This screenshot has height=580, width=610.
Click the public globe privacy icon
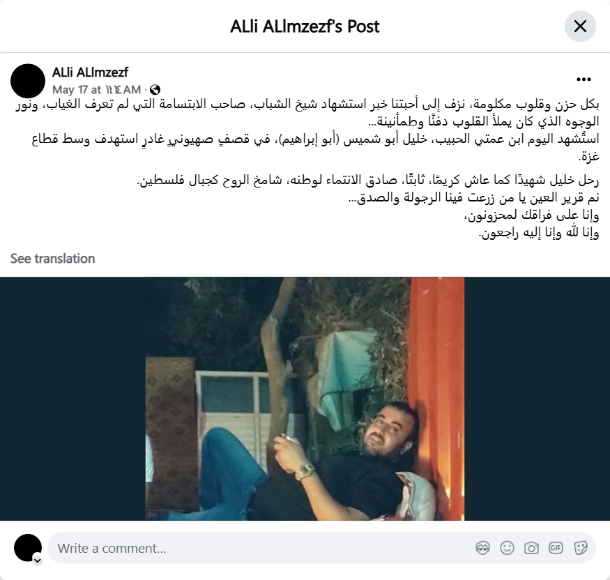point(155,90)
